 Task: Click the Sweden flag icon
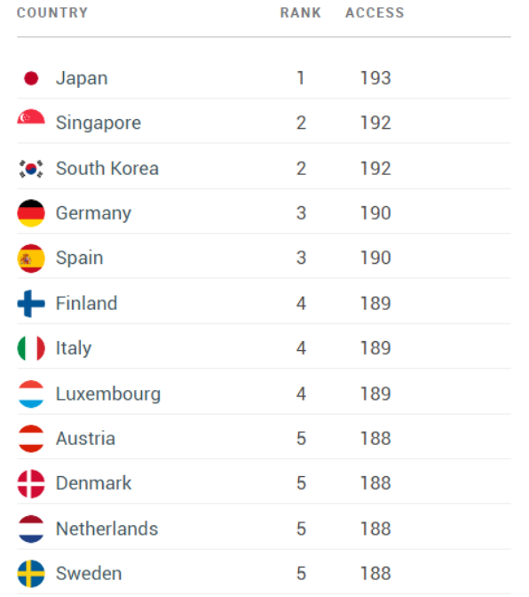point(31,574)
